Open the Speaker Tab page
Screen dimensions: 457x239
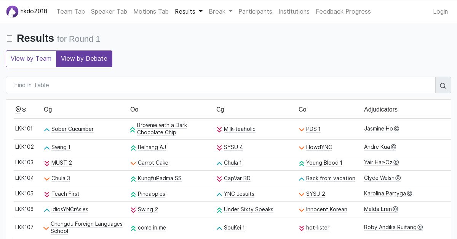[109, 11]
